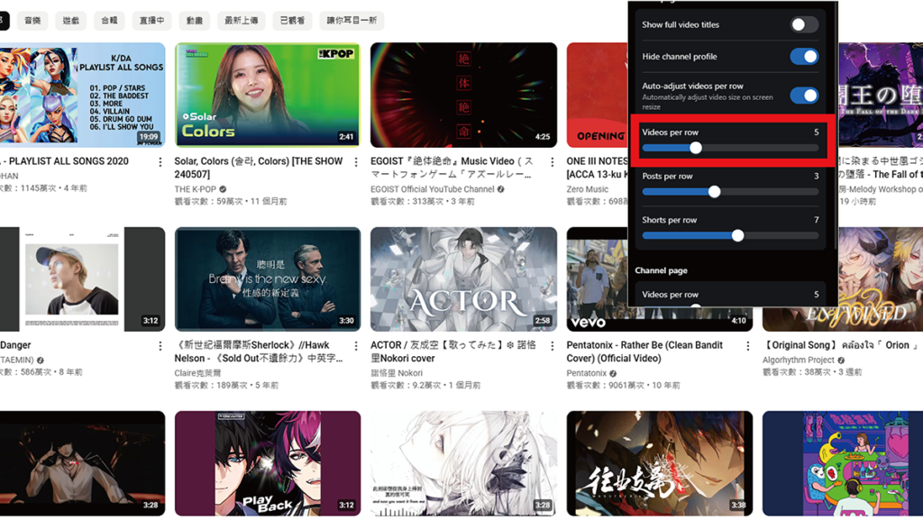Play the Solar Colors thumbnail
The height and width of the screenshot is (520, 923).
coord(267,95)
